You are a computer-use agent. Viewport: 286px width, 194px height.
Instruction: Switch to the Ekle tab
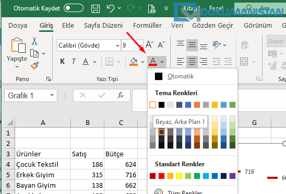pyautogui.click(x=68, y=26)
